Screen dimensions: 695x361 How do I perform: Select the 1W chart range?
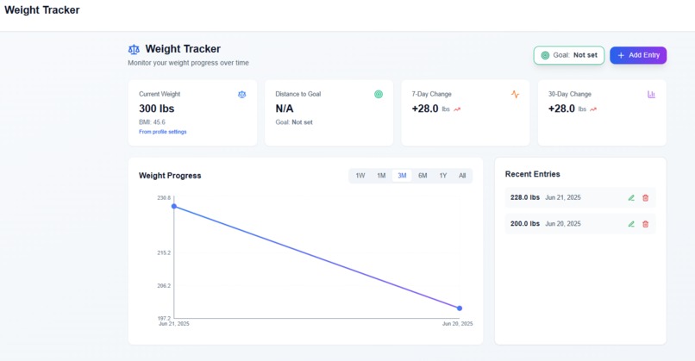tap(360, 176)
